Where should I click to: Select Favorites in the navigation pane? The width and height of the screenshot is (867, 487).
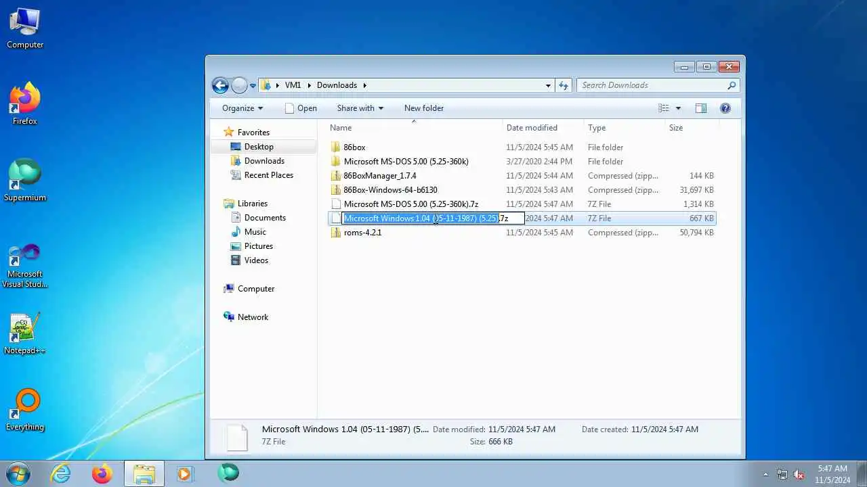(x=253, y=133)
